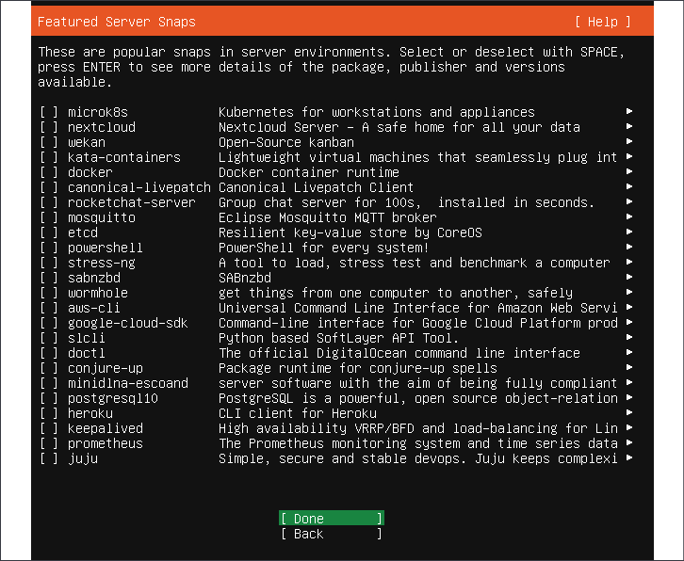The height and width of the screenshot is (561, 684).
Task: Enable the postgresql10 checkbox
Action: [49, 398]
